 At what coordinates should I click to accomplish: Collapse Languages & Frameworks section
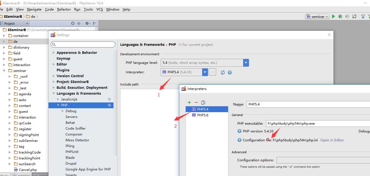[x=54, y=94]
